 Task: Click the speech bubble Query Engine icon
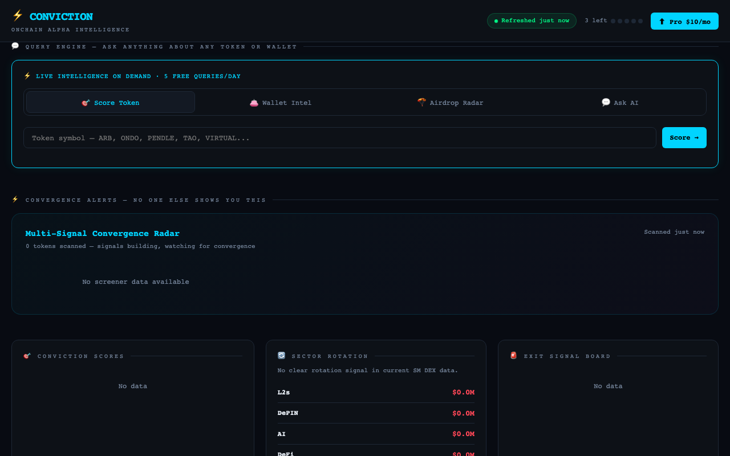(x=15, y=46)
